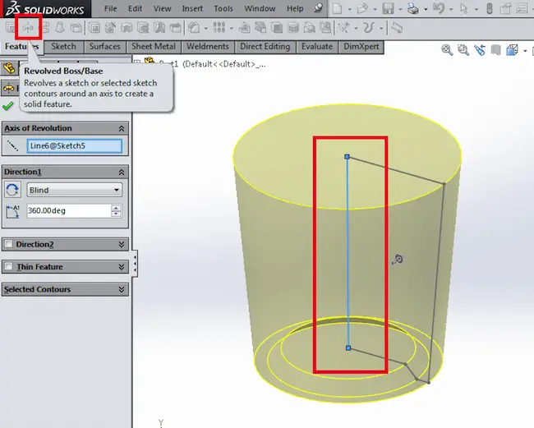Image resolution: width=534 pixels, height=428 pixels.
Task: Click the Section View icon
Action: pyautogui.click(x=496, y=50)
